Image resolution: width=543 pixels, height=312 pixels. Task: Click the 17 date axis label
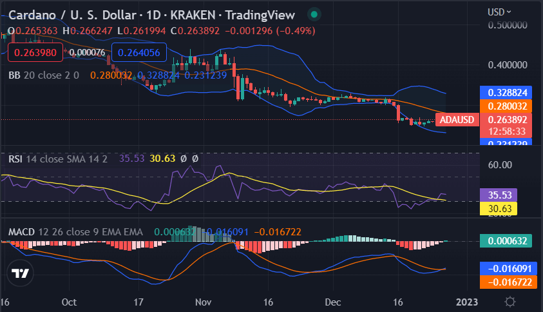(138, 302)
